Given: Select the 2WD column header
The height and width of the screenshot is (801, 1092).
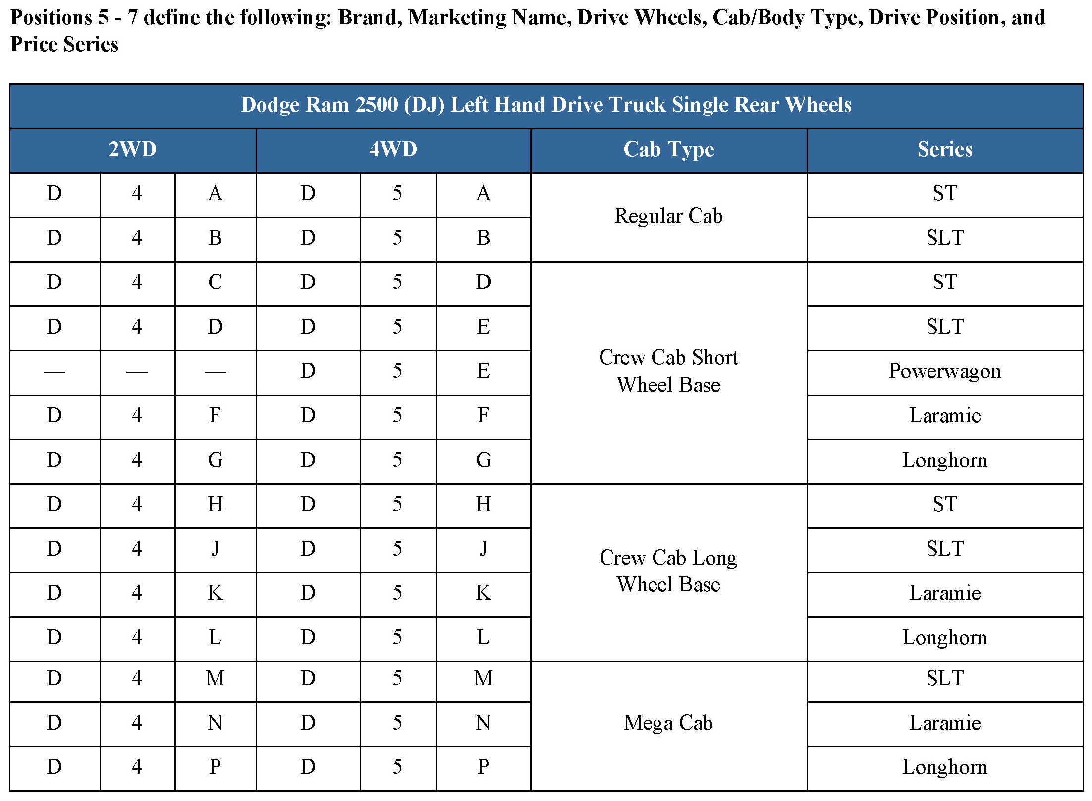Looking at the screenshot, I should (133, 150).
